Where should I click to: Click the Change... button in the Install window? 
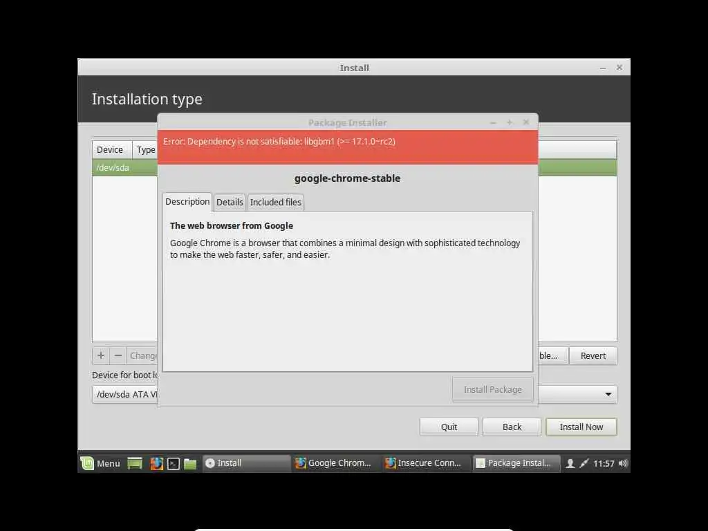click(142, 356)
